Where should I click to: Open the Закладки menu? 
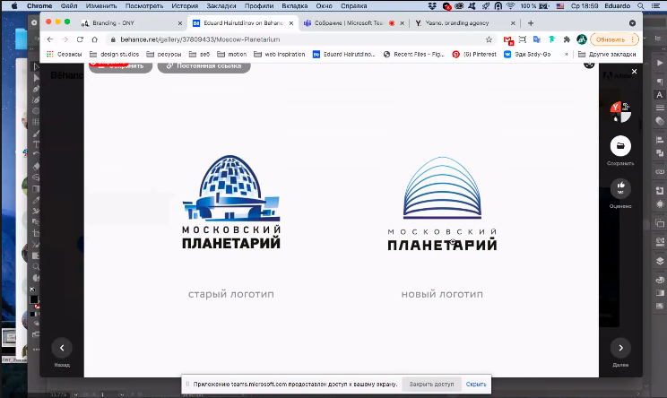[x=221, y=6]
